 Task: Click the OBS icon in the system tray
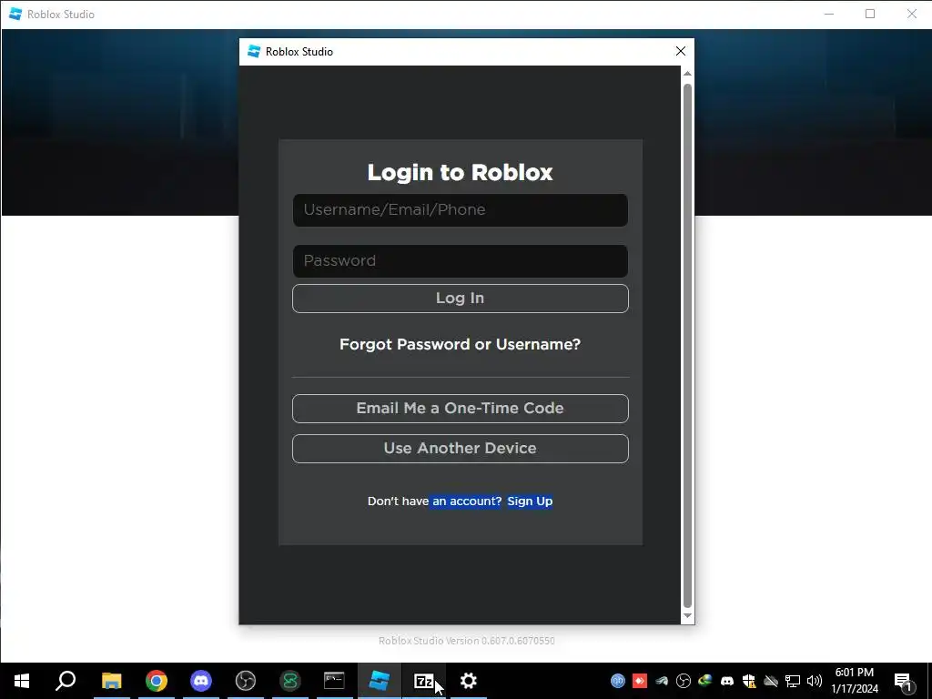click(684, 681)
